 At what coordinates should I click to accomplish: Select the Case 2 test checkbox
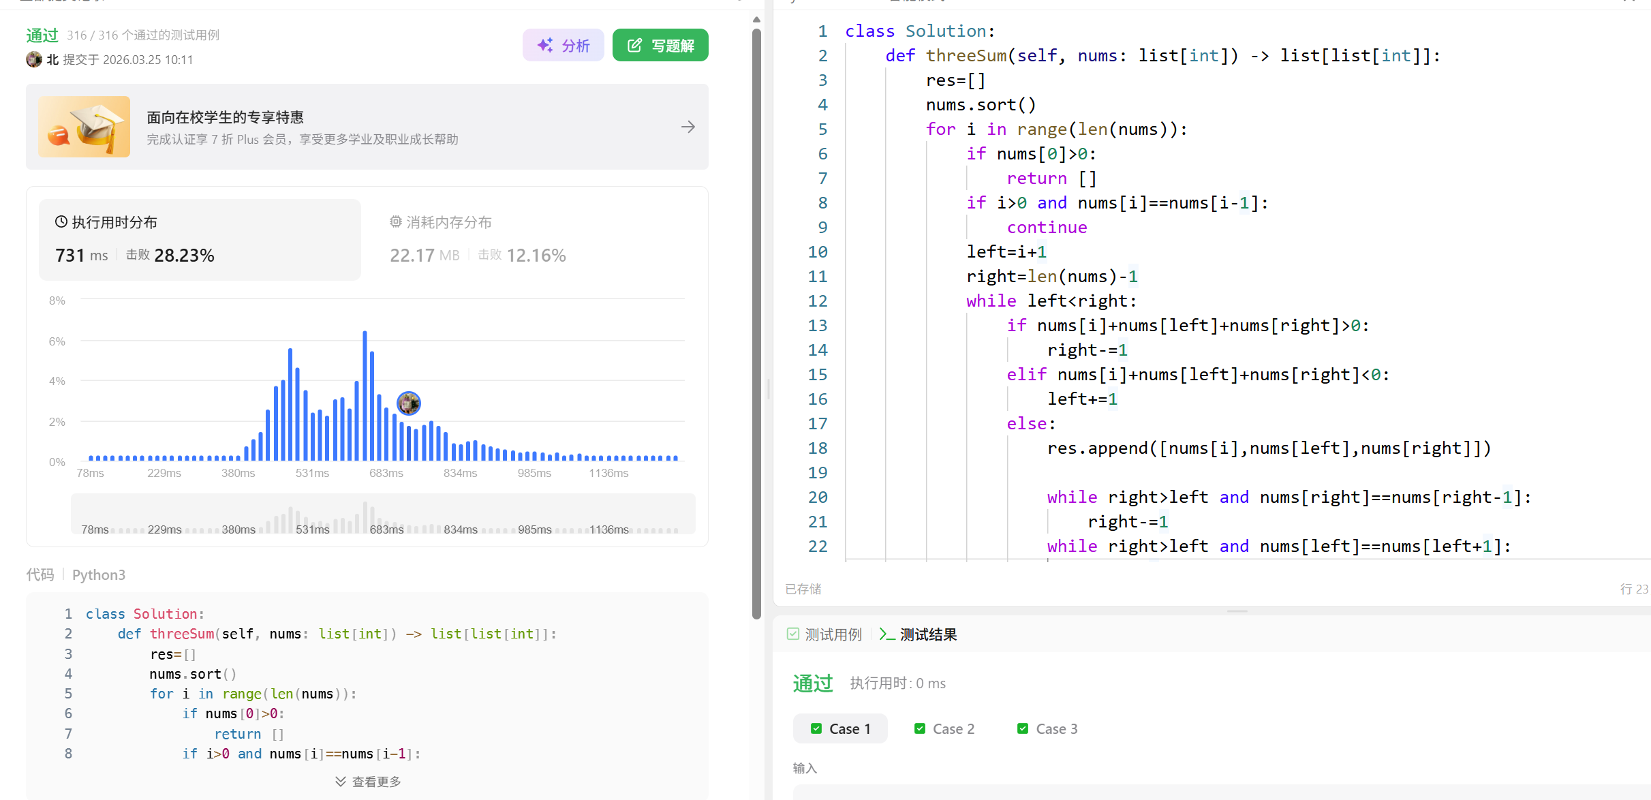pos(920,728)
